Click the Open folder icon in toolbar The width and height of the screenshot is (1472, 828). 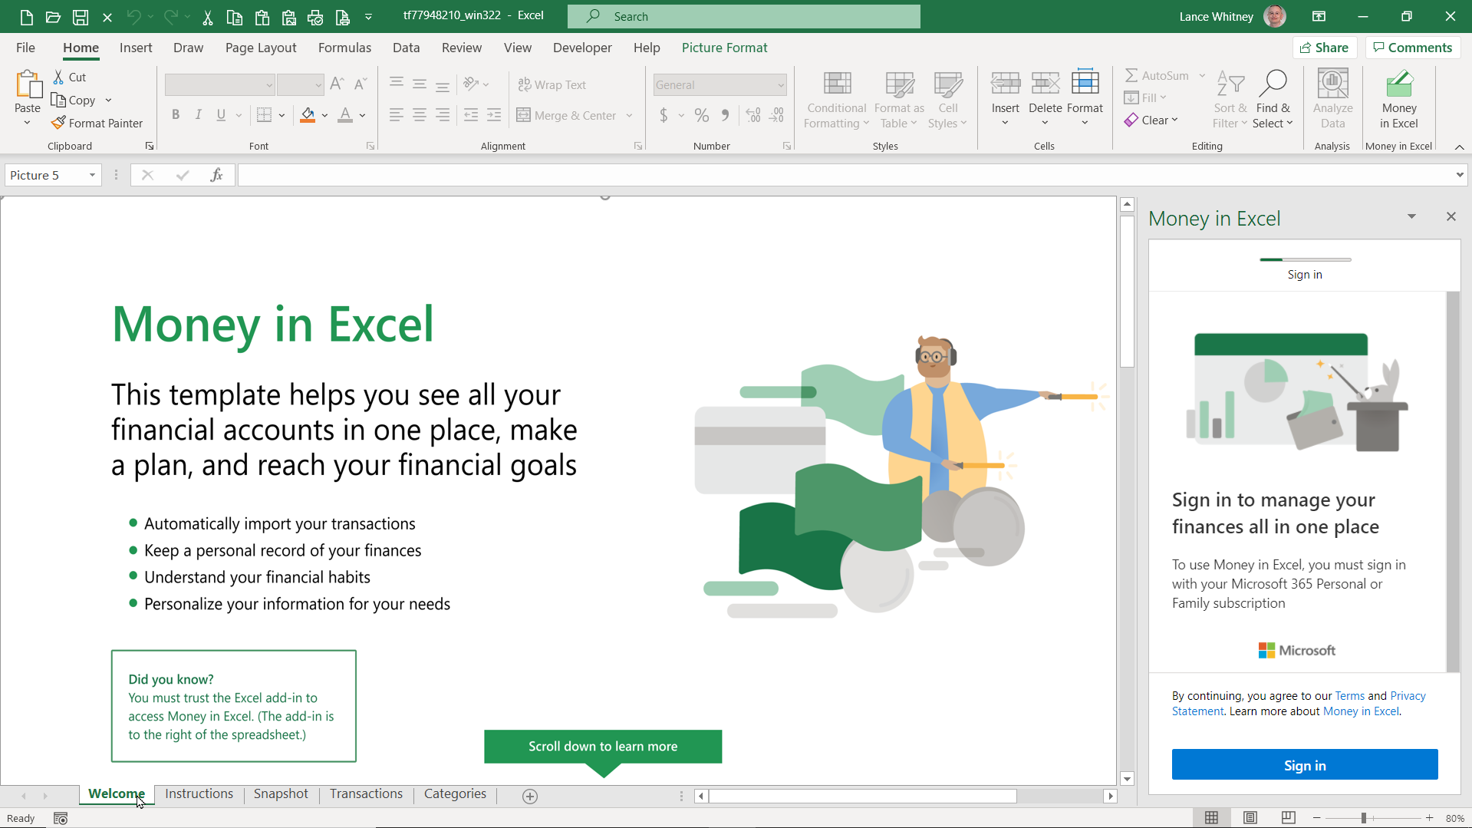click(53, 17)
